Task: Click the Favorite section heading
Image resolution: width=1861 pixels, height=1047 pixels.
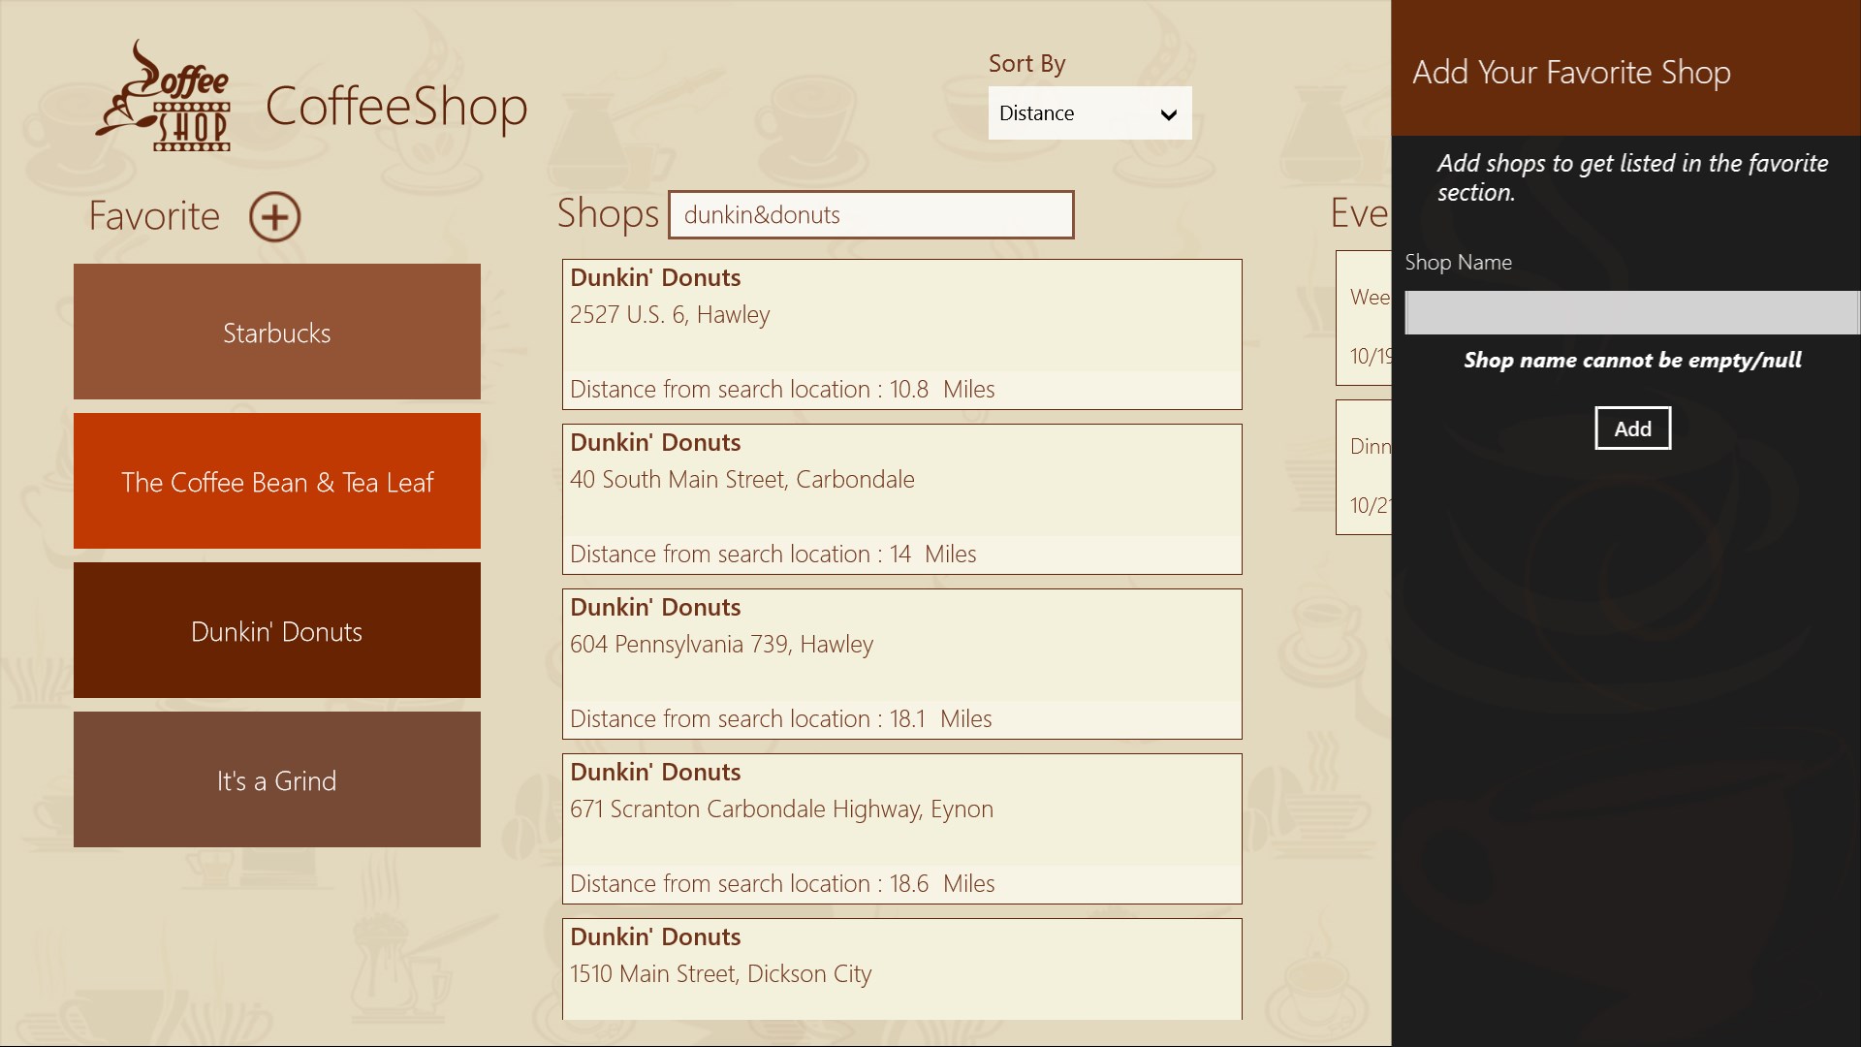Action: [154, 215]
